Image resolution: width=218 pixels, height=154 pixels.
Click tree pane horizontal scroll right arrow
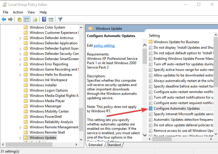tap(76, 145)
